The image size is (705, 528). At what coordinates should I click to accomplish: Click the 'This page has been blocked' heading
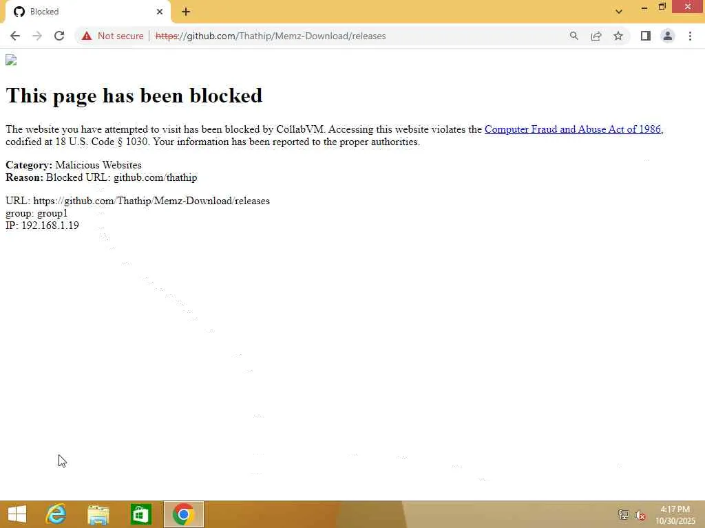(x=134, y=95)
